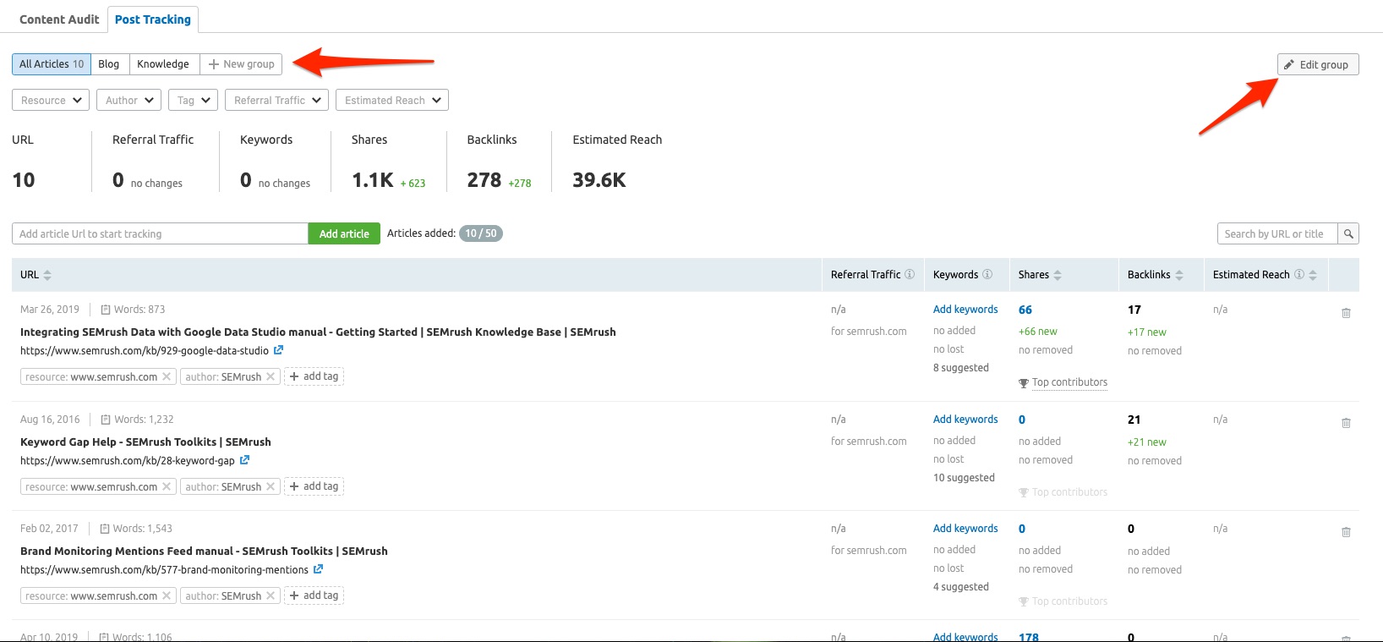Add keywords for Keyword Gap Help article
1383x642 pixels.
click(x=965, y=420)
